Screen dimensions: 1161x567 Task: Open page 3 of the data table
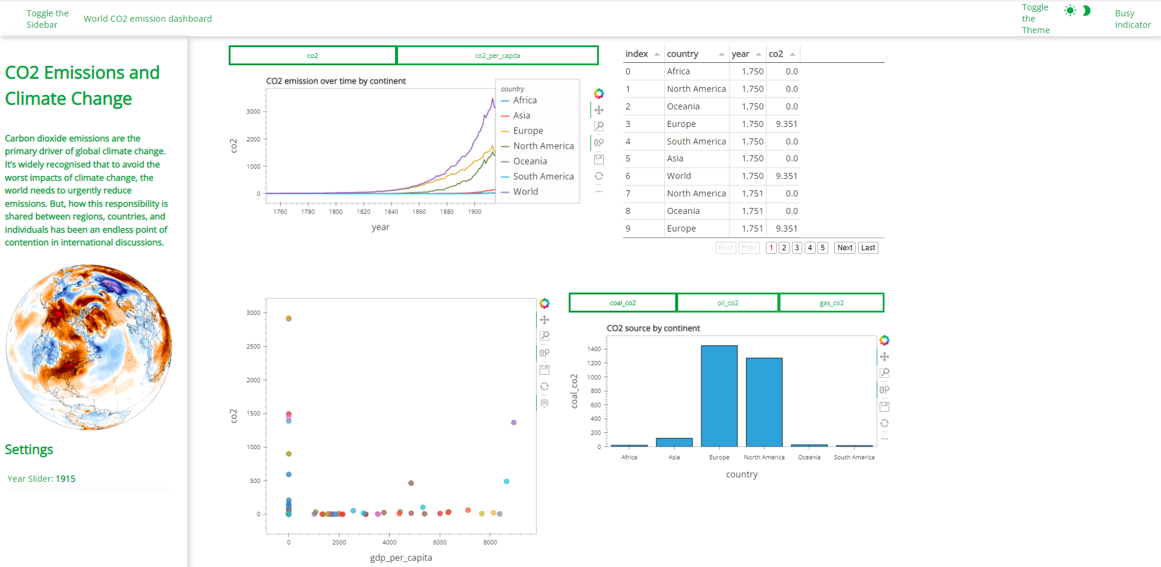797,247
